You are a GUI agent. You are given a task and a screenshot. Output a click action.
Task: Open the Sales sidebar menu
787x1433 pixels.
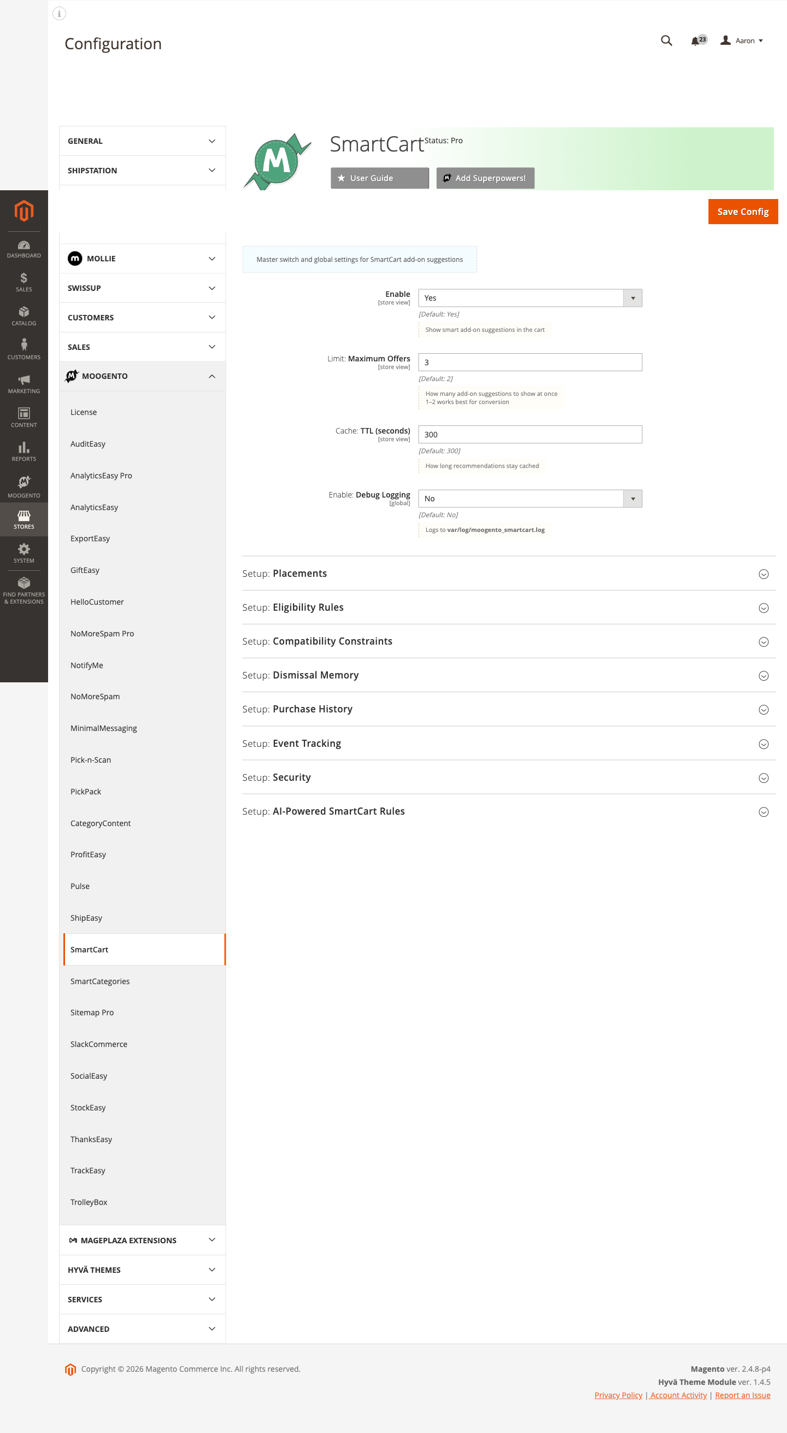(x=24, y=283)
